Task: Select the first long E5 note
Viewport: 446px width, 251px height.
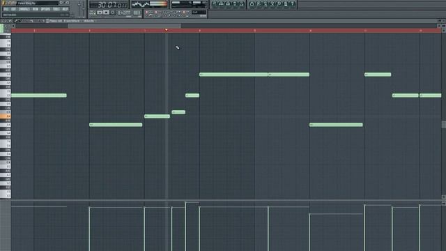Action: 39,96
